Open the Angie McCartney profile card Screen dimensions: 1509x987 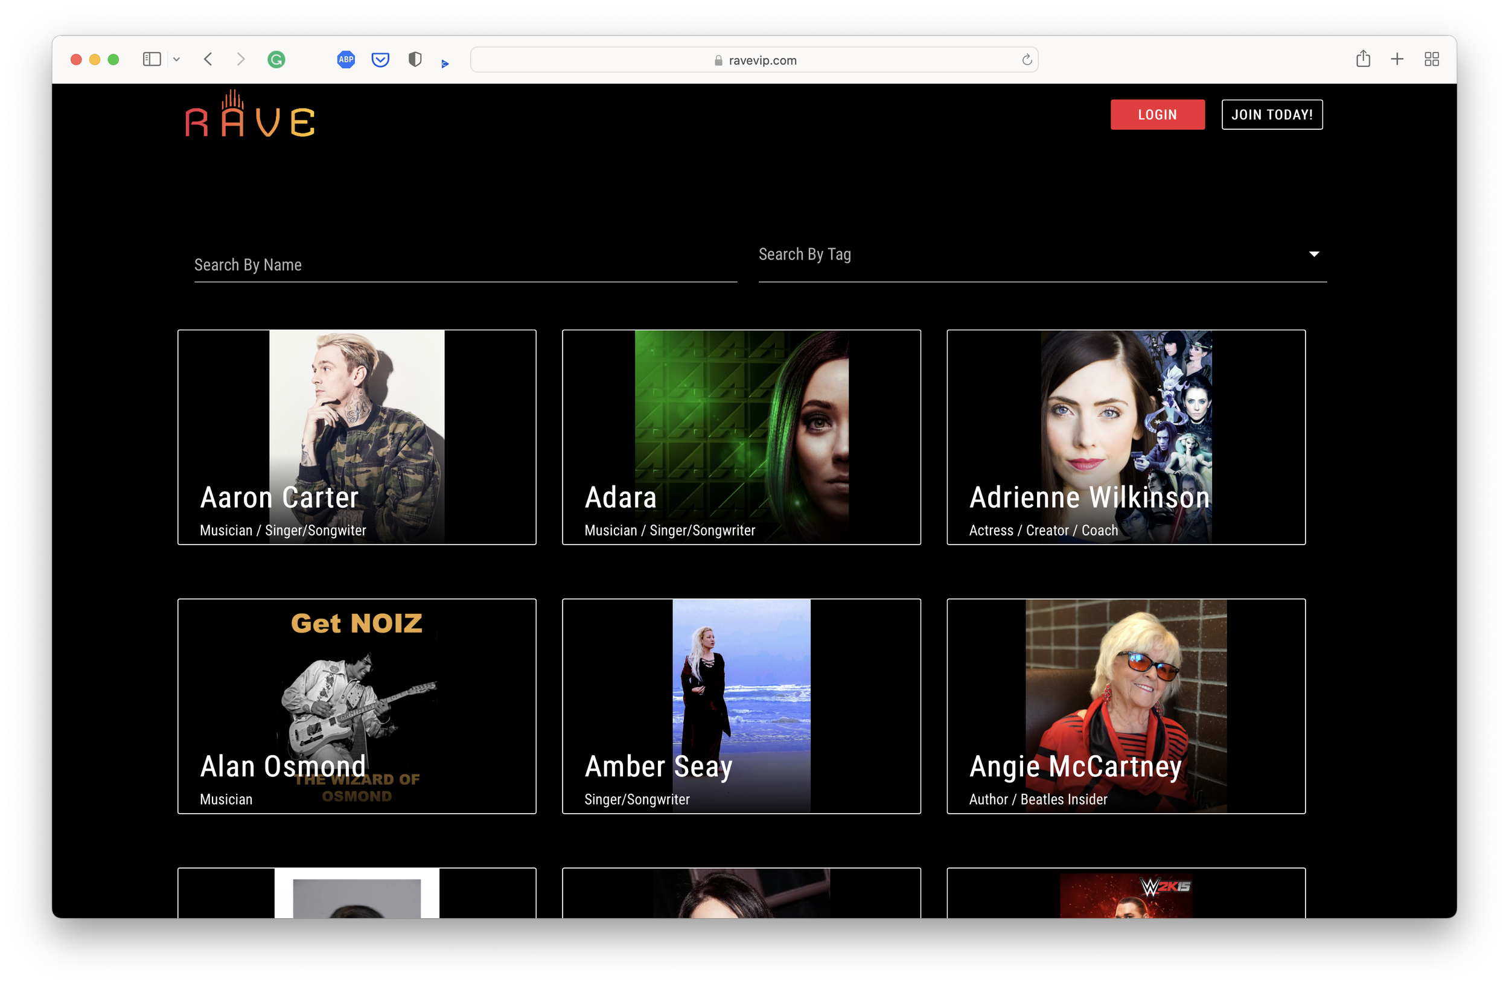[1125, 706]
